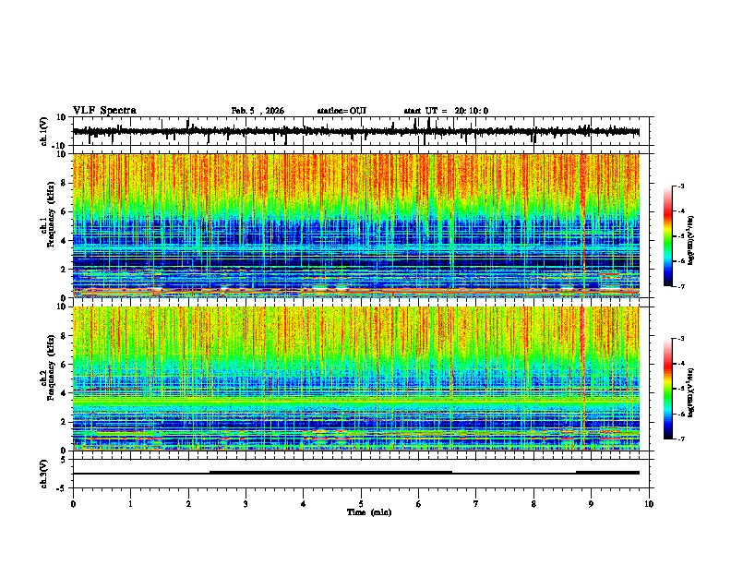Click time axis tick label "7"
This screenshot has height=565, width=731.
coord(476,504)
